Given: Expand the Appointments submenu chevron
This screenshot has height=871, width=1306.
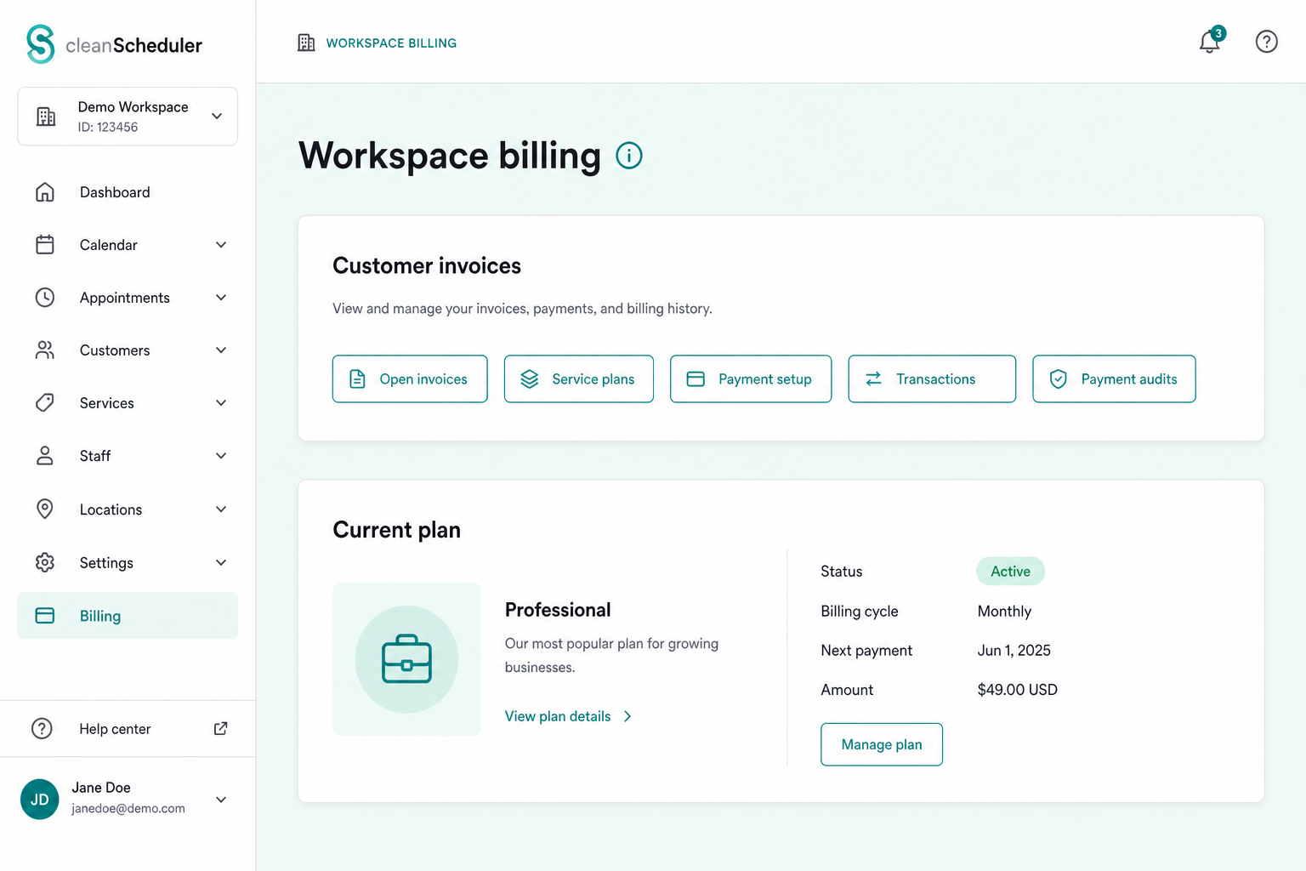Looking at the screenshot, I should 221,298.
